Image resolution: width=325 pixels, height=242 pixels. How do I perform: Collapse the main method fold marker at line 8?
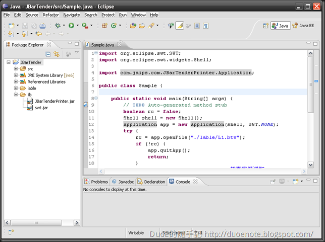[x=95, y=98]
